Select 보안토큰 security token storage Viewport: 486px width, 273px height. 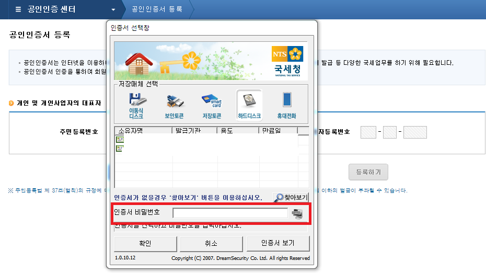175,105
